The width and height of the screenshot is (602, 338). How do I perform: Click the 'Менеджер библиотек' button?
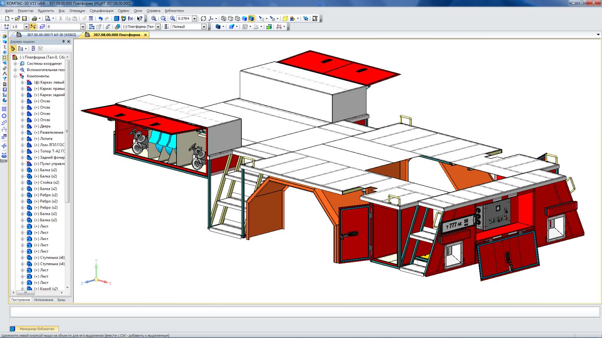pos(37,329)
